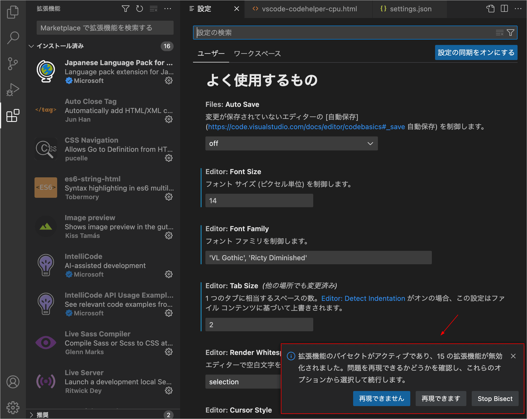
Task: Open gear for Japanese Language Pack
Action: 169,80
